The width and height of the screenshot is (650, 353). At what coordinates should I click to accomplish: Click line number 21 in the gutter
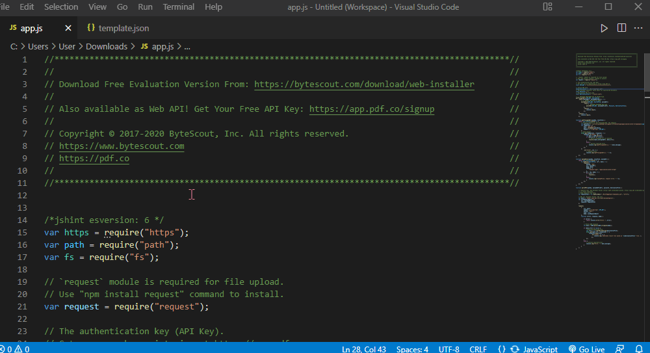click(22, 307)
